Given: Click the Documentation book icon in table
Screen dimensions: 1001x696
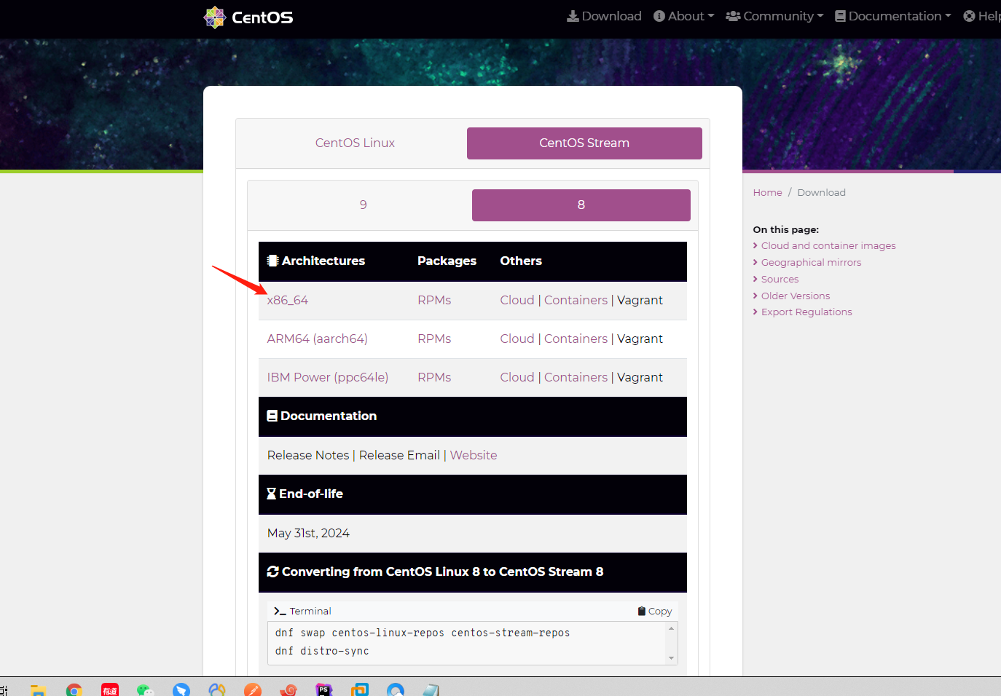Looking at the screenshot, I should [x=272, y=416].
